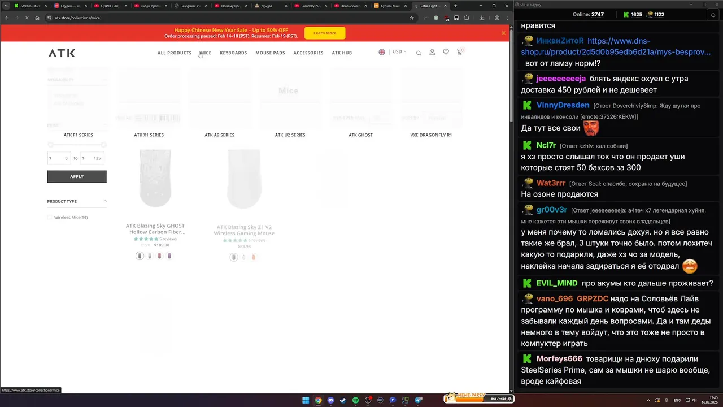Open VXE Dragonfly R1 category
This screenshot has height=407, width=723.
431,135
